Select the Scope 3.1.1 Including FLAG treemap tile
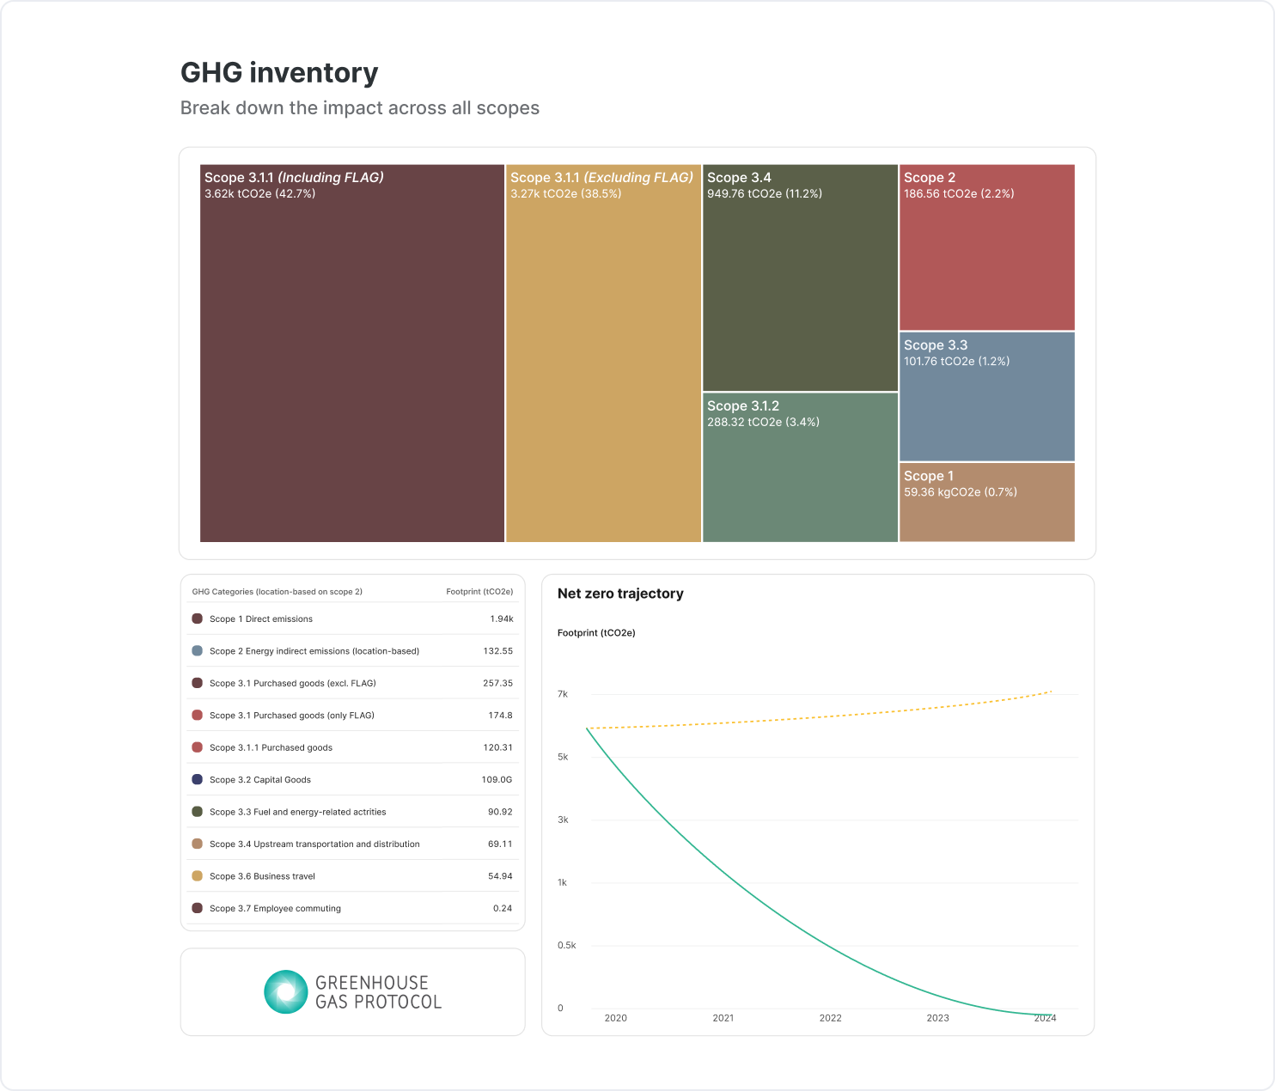Viewport: 1275px width, 1091px height. (x=352, y=361)
